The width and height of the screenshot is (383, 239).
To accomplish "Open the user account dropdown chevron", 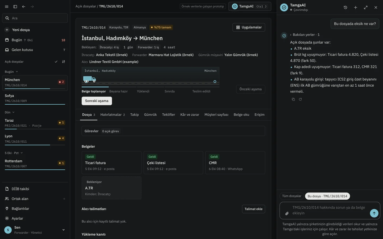I will (64, 230).
